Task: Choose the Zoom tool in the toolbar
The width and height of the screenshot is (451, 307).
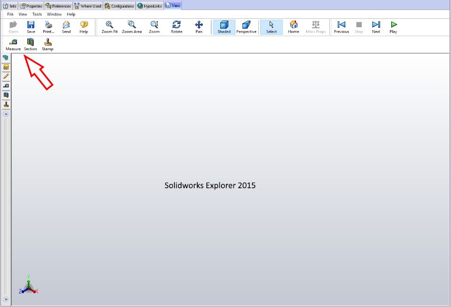Action: tap(154, 27)
